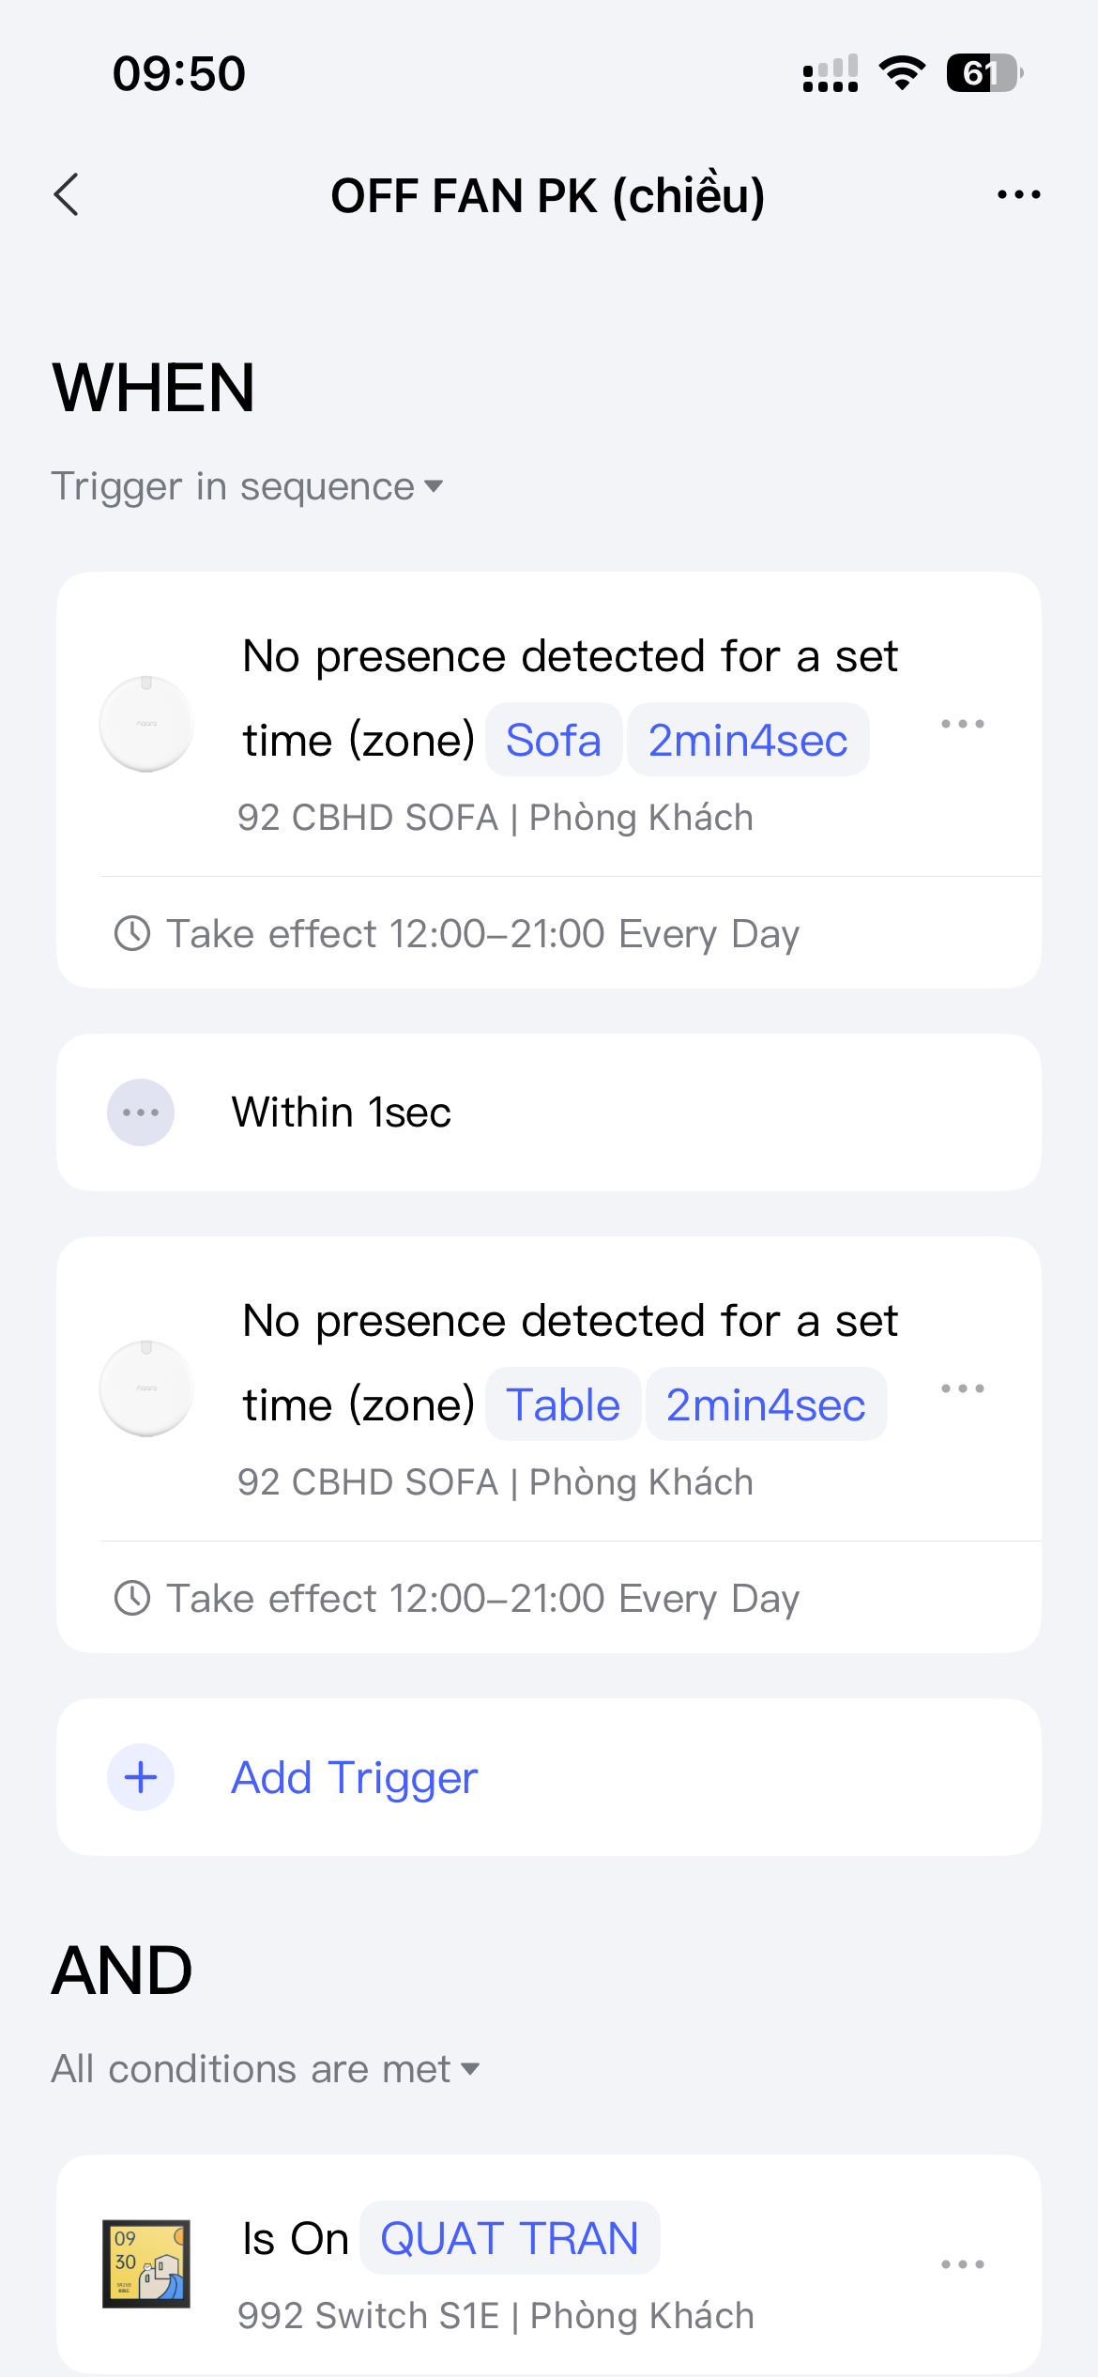Change the Sofa zone selection
Image resolution: width=1098 pixels, height=2377 pixels.
(554, 740)
